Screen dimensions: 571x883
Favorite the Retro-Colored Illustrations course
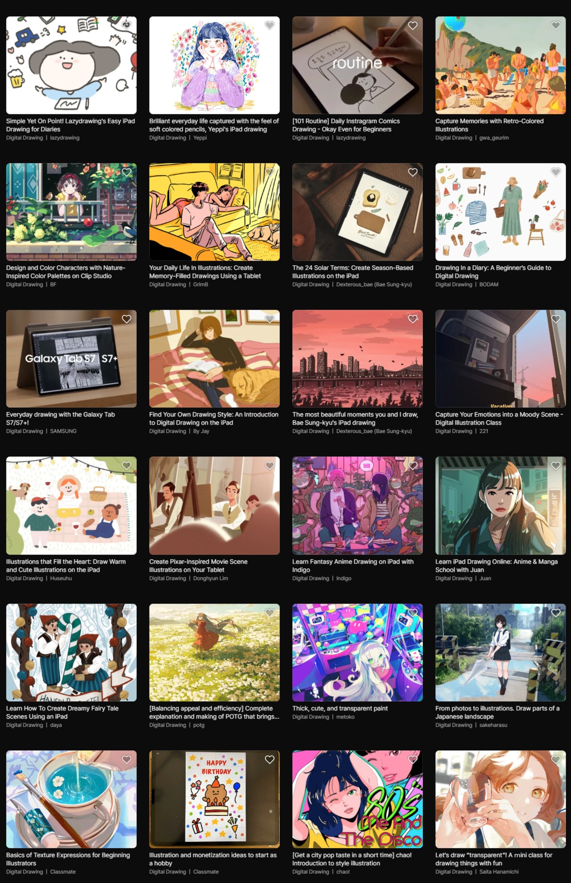(556, 25)
